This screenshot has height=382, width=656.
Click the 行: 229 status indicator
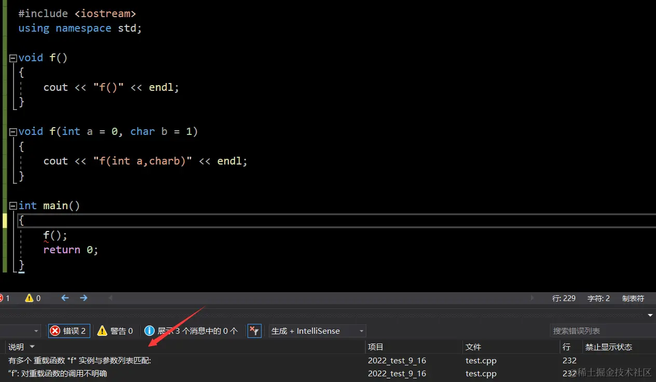(564, 298)
